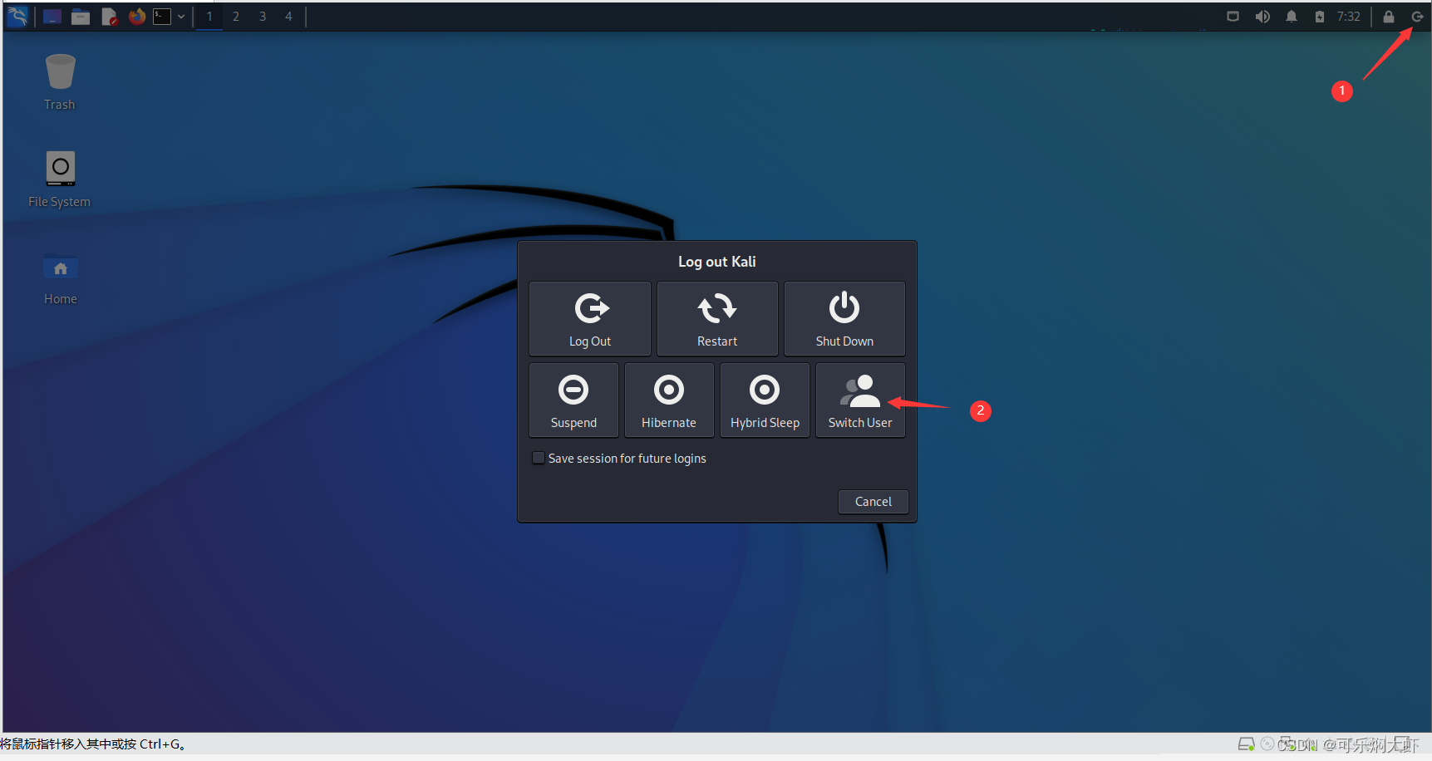Click the 7:32 panel clock

click(x=1349, y=17)
